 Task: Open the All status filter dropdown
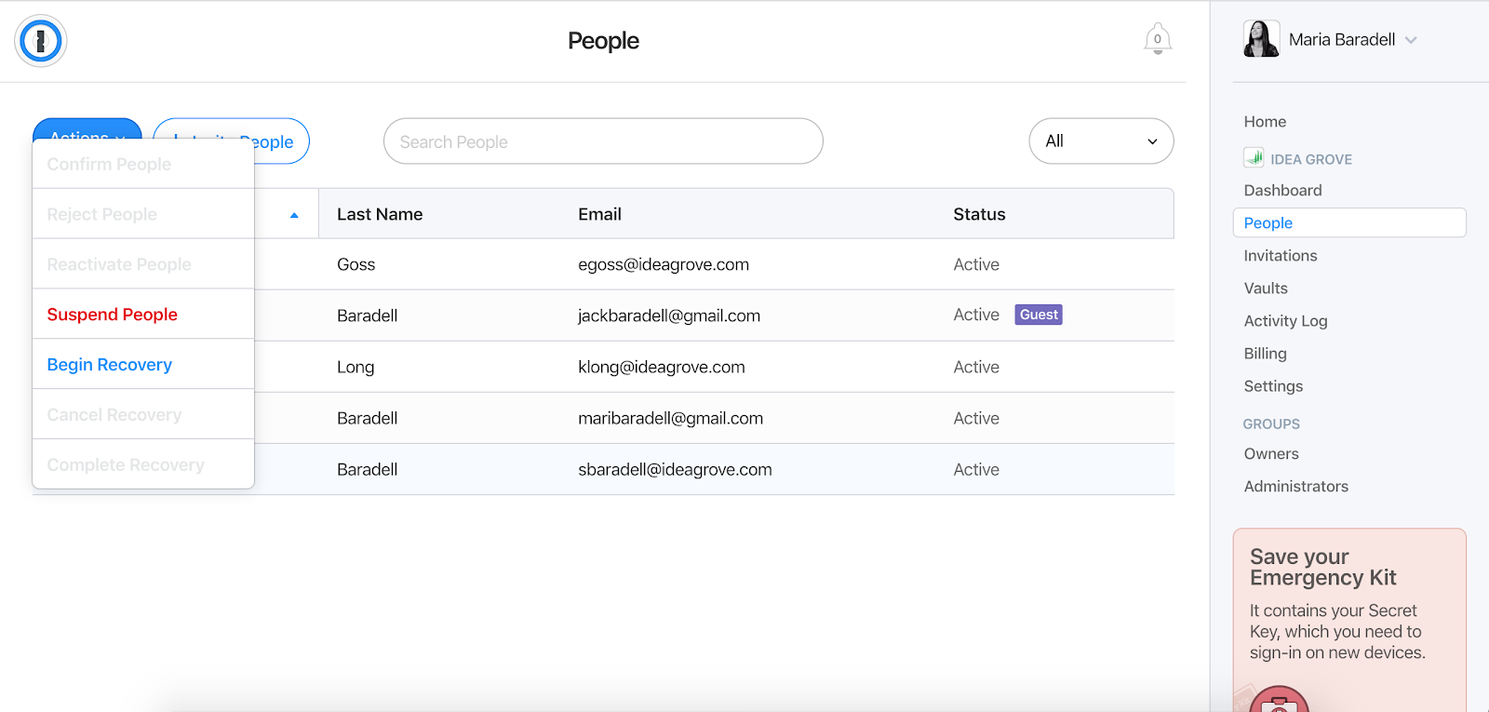click(x=1100, y=141)
